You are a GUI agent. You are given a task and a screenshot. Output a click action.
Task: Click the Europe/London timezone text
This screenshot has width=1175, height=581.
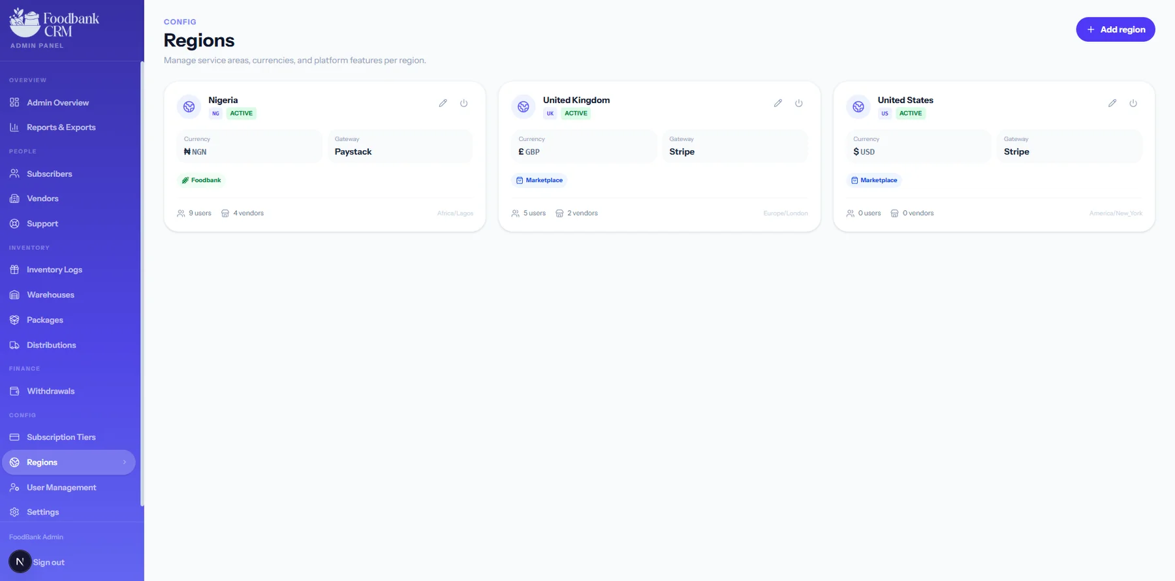pos(785,213)
